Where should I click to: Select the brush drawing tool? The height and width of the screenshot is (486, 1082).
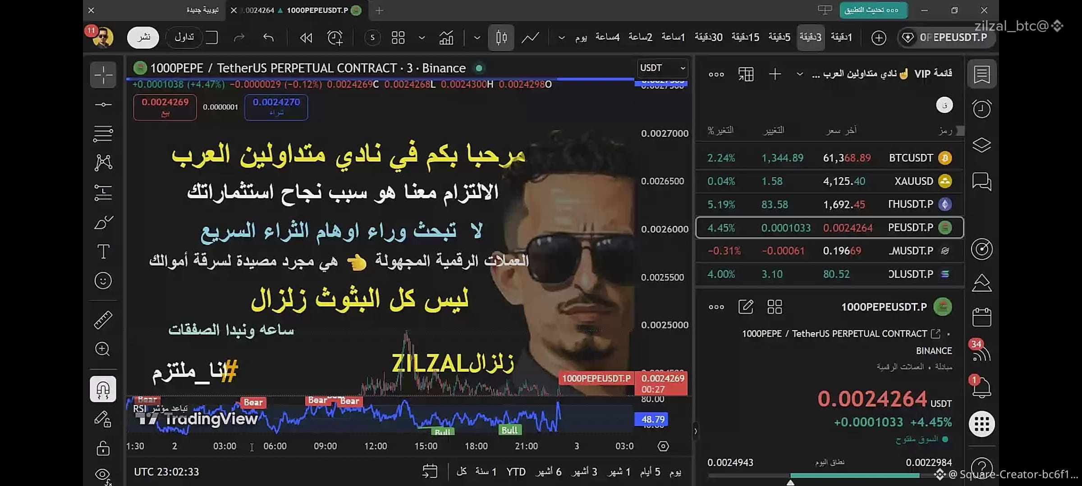(x=103, y=222)
